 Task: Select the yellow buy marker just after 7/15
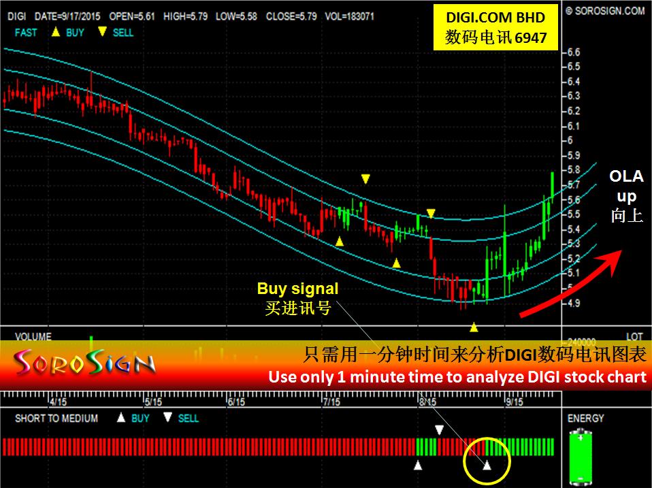[340, 241]
